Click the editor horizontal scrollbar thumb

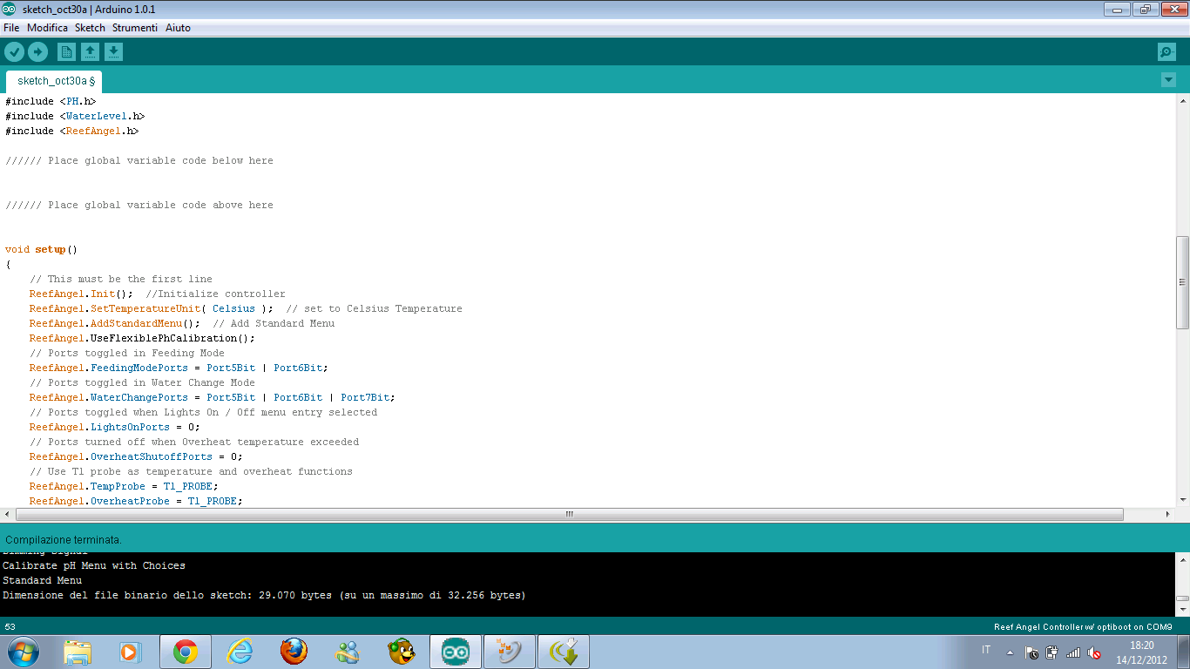(x=569, y=514)
